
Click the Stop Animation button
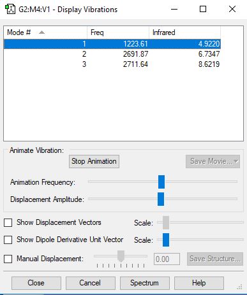94,161
